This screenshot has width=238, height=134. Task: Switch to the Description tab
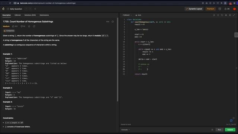click(x=7, y=15)
